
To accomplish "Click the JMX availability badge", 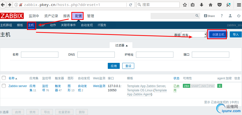I will point(203,86).
